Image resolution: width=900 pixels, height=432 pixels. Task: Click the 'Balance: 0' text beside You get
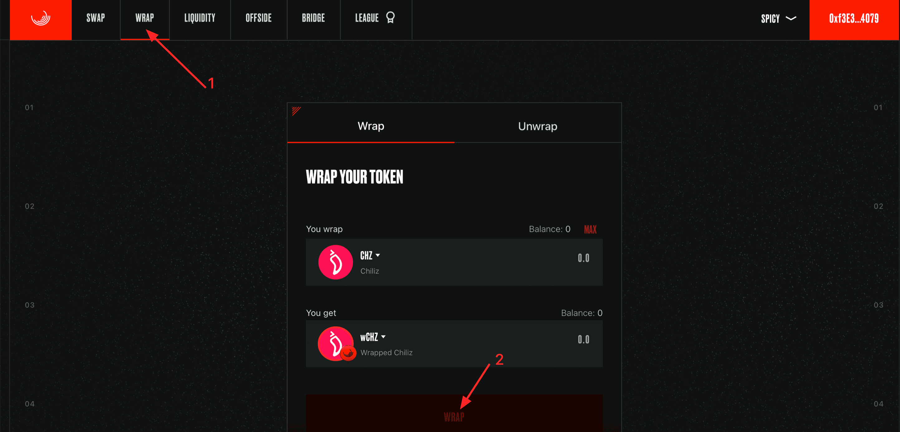coord(582,313)
